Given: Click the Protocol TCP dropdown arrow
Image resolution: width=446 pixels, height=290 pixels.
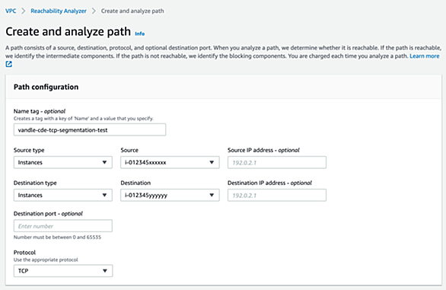Looking at the screenshot, I should tap(105, 271).
